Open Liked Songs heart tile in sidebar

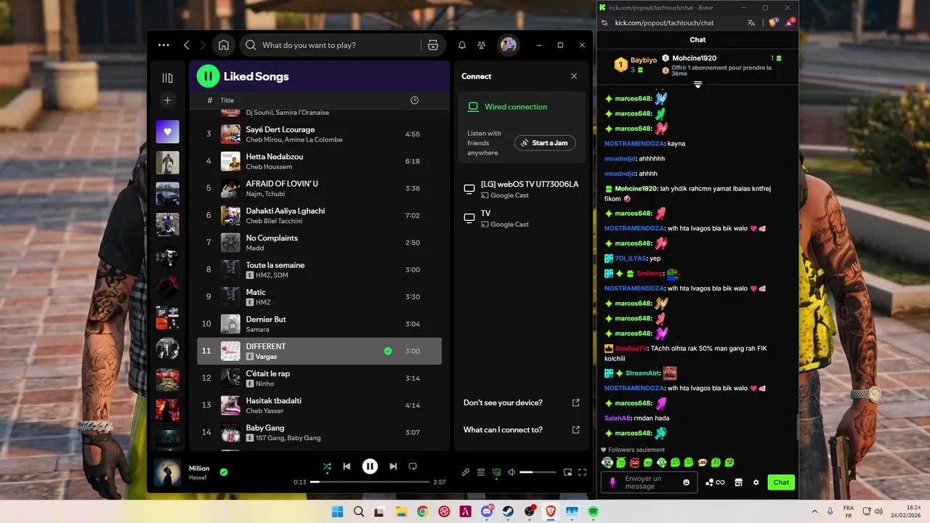[167, 131]
